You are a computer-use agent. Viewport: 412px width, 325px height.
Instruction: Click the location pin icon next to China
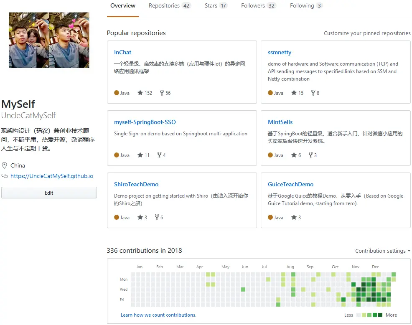pyautogui.click(x=4, y=165)
